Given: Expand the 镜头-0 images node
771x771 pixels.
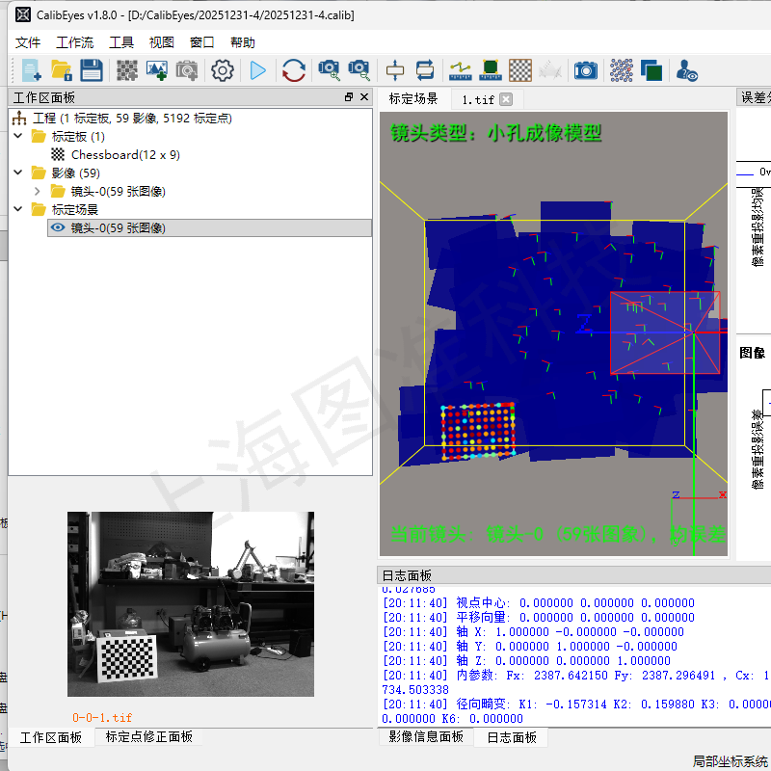Looking at the screenshot, I should click(37, 191).
